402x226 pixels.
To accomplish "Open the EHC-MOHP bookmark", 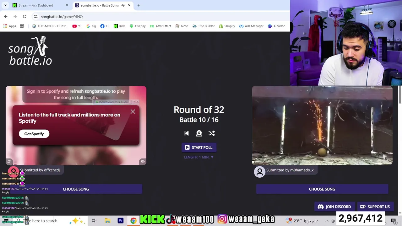I will [x=50, y=26].
